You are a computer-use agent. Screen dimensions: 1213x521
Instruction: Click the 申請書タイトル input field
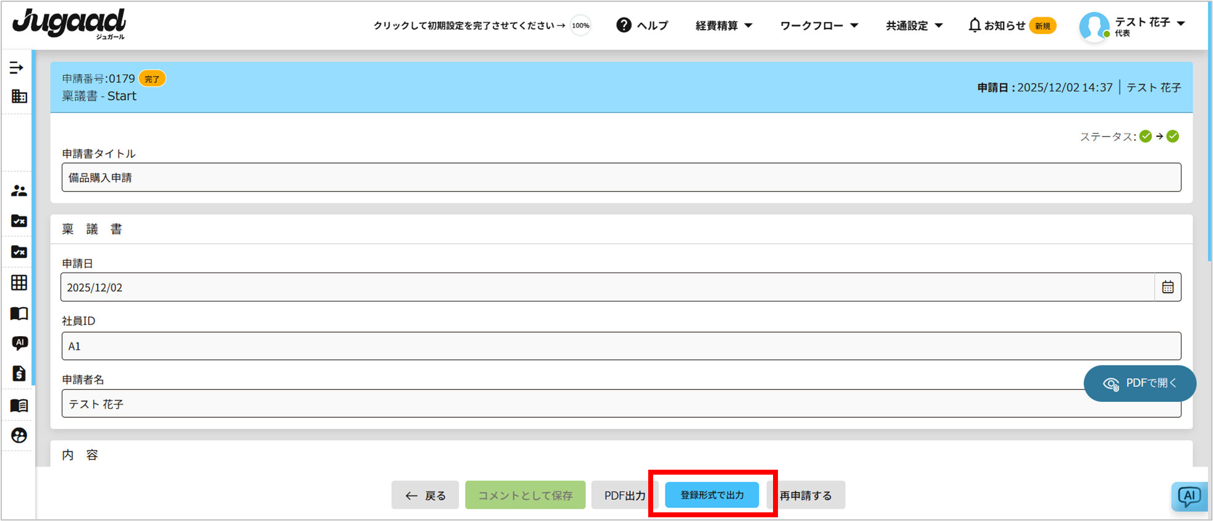(621, 177)
